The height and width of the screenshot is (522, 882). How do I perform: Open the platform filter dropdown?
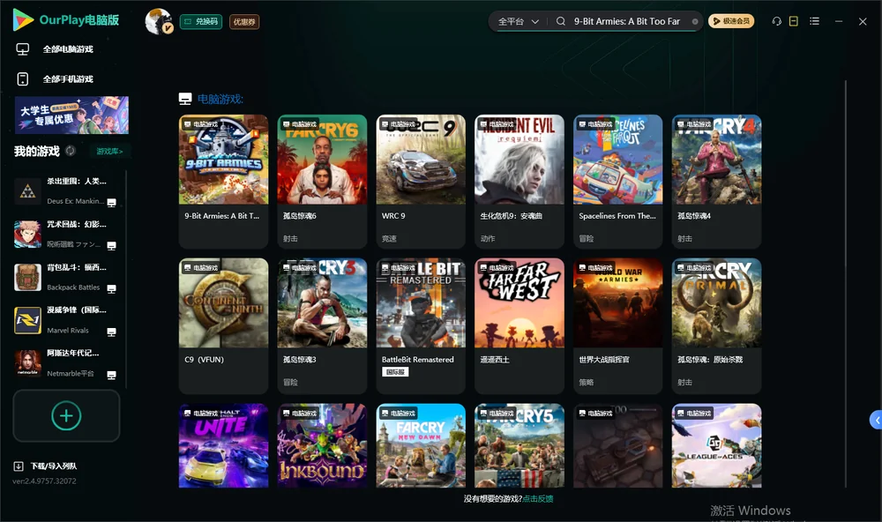pos(518,21)
